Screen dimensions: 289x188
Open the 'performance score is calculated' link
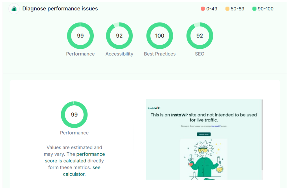tap(75, 158)
